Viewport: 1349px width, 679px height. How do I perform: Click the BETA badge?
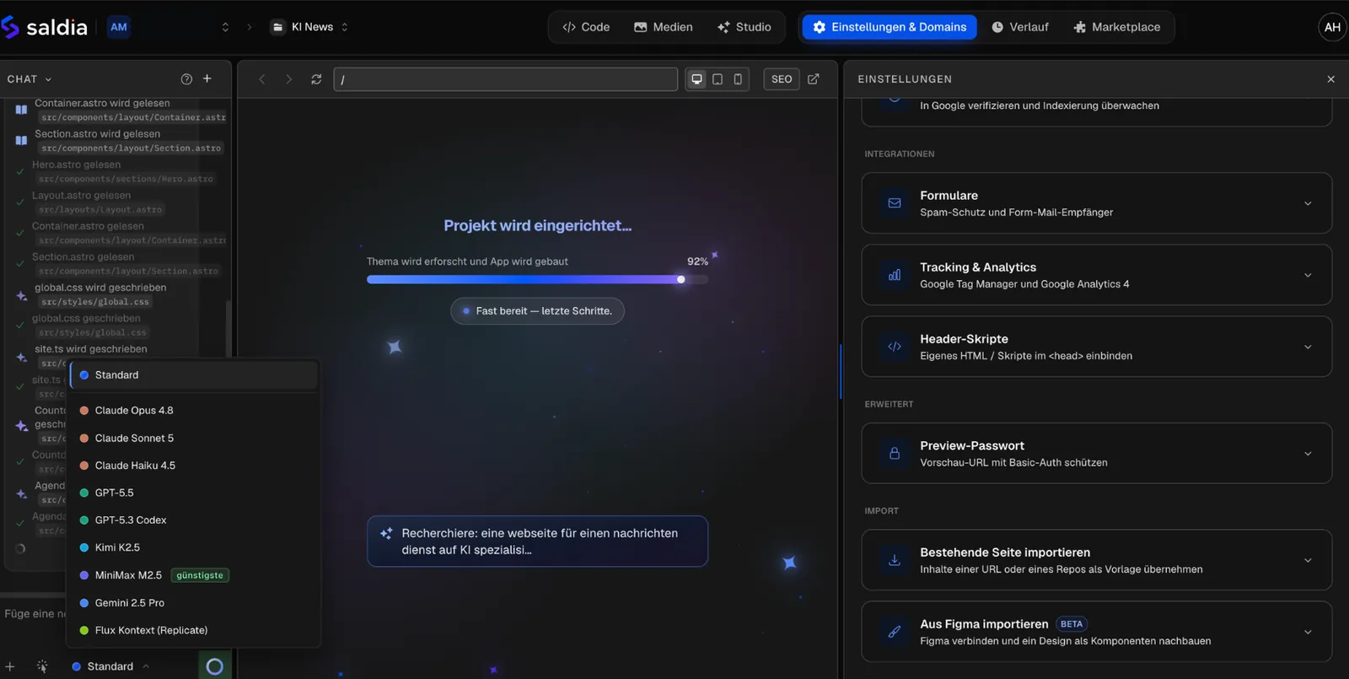point(1072,624)
